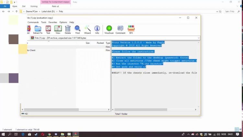Open Chrome from taskbar
Screen dimensions: 243x137
pyautogui.click(x=49, y=134)
